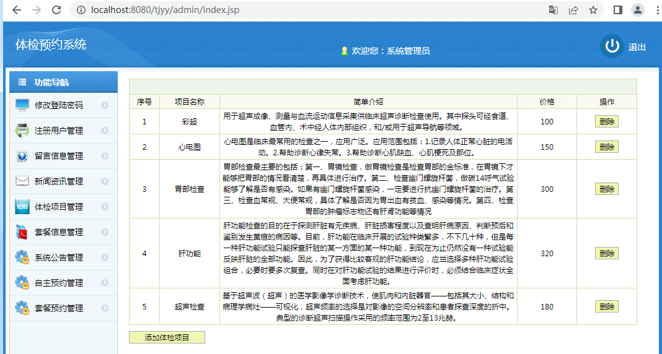Click the 体检预约系统 title

tap(51, 45)
